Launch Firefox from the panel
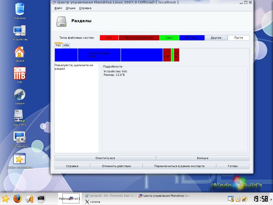 pyautogui.click(x=17, y=199)
